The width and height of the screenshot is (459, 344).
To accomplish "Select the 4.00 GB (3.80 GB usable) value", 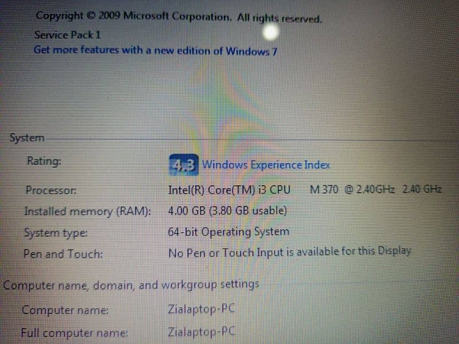I will [x=227, y=210].
